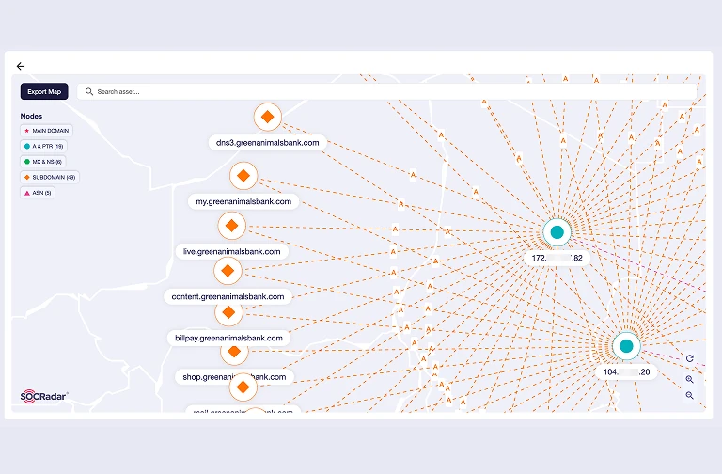The width and height of the screenshot is (722, 474).
Task: Toggle the MX & NS node filter
Action: coord(43,162)
